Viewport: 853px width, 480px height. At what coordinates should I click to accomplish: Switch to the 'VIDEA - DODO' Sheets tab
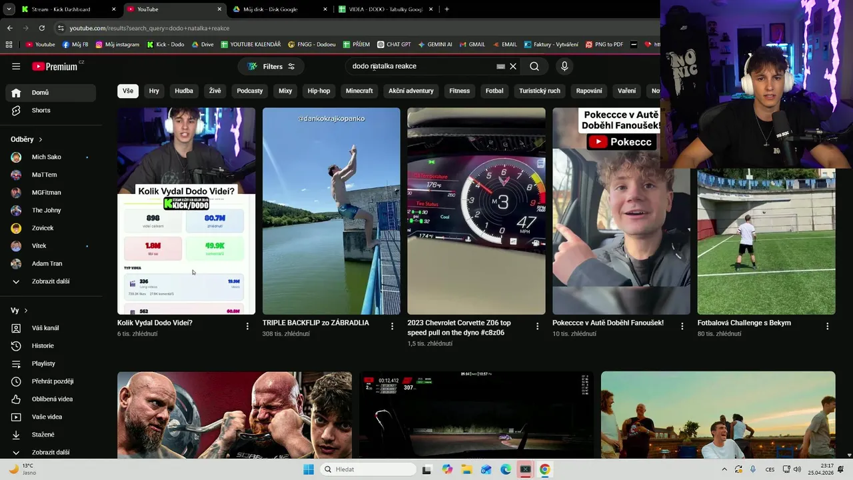coord(385,9)
